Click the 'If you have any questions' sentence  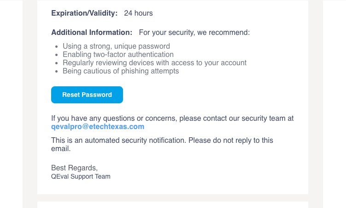pyautogui.click(x=172, y=118)
